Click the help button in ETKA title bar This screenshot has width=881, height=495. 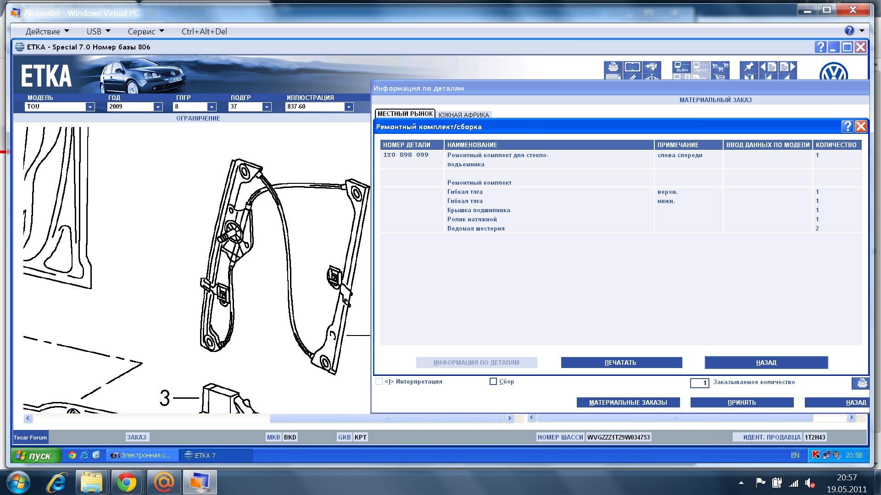point(820,47)
